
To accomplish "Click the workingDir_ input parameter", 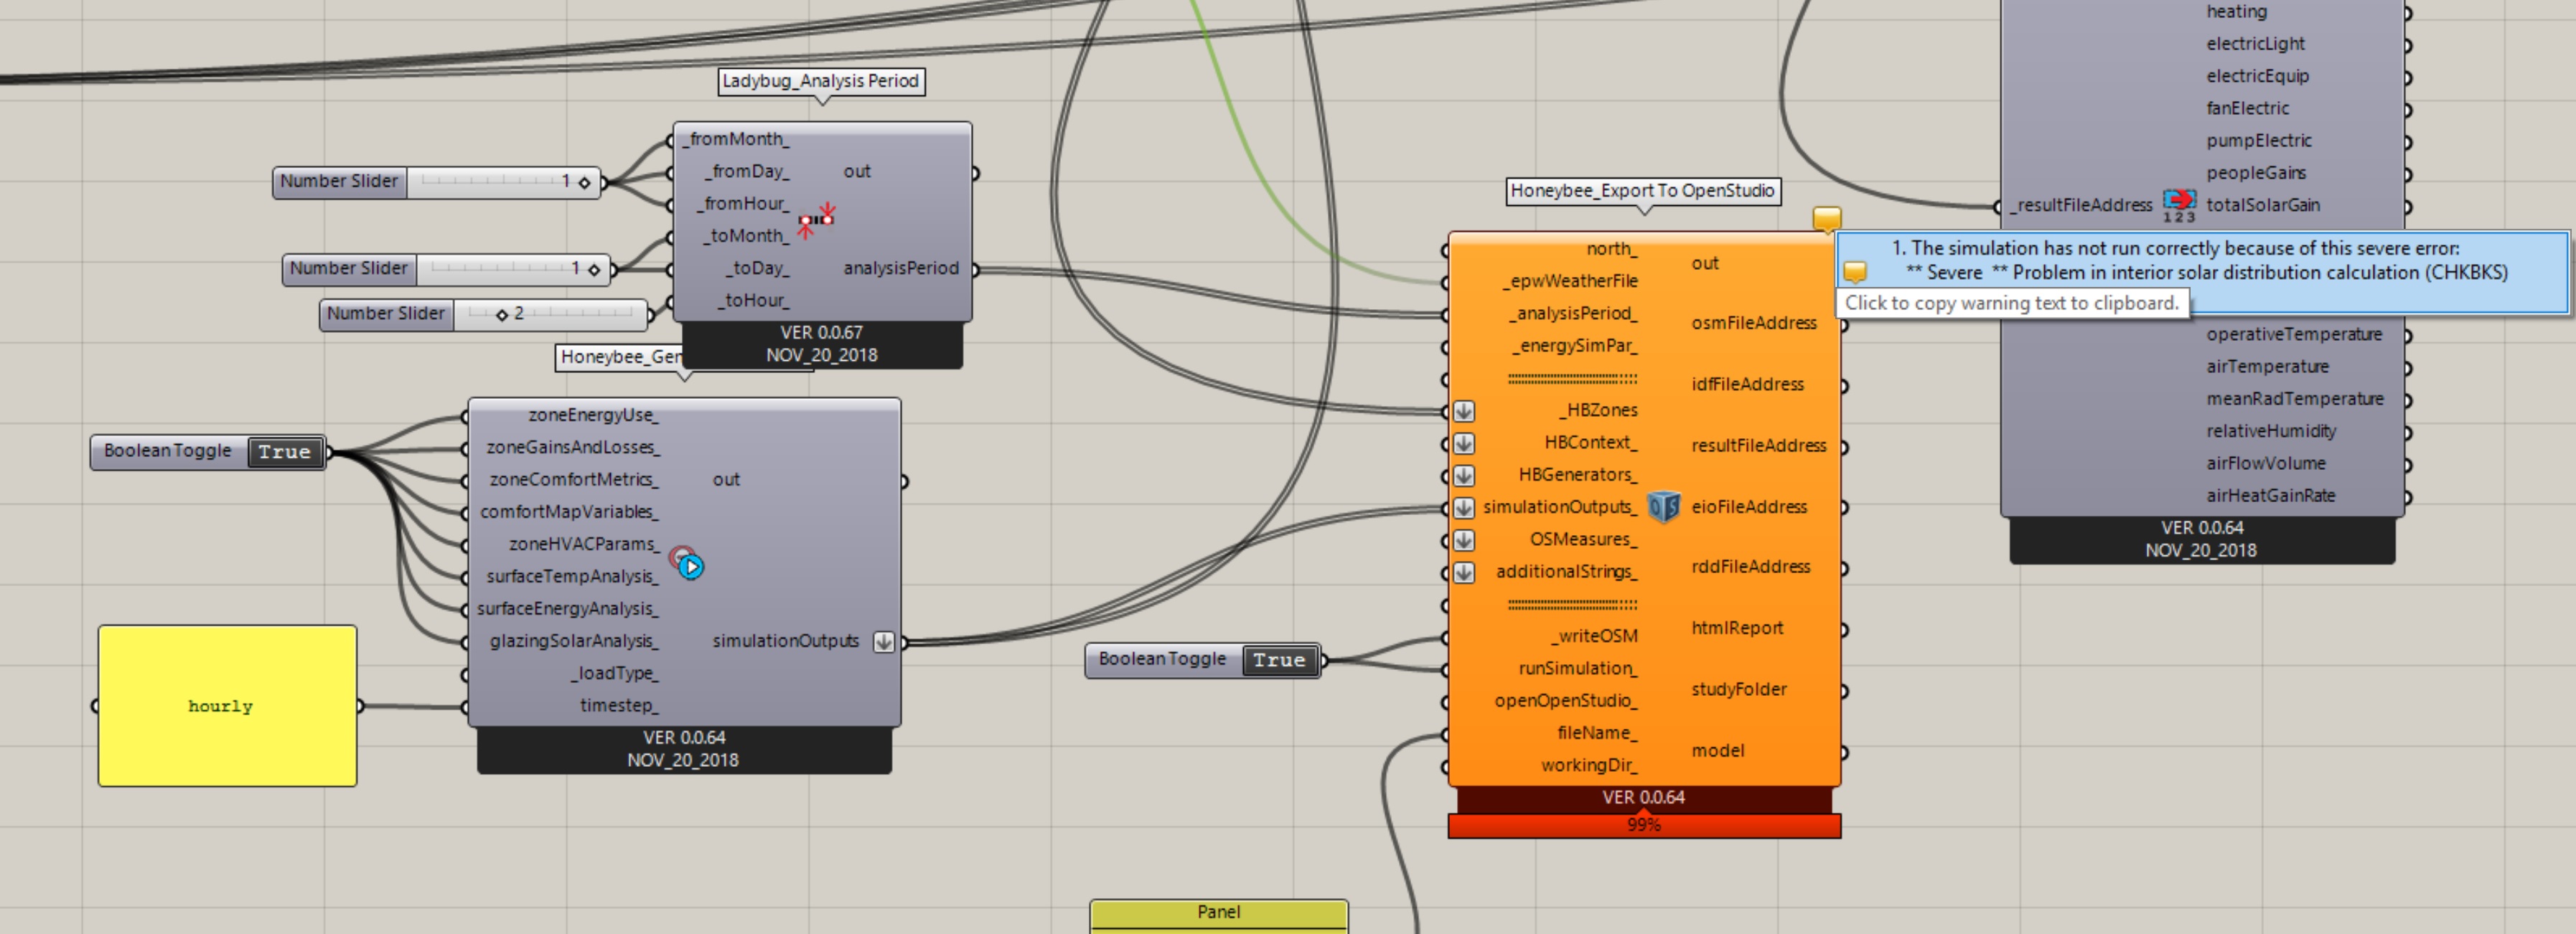I will pyautogui.click(x=1589, y=765).
